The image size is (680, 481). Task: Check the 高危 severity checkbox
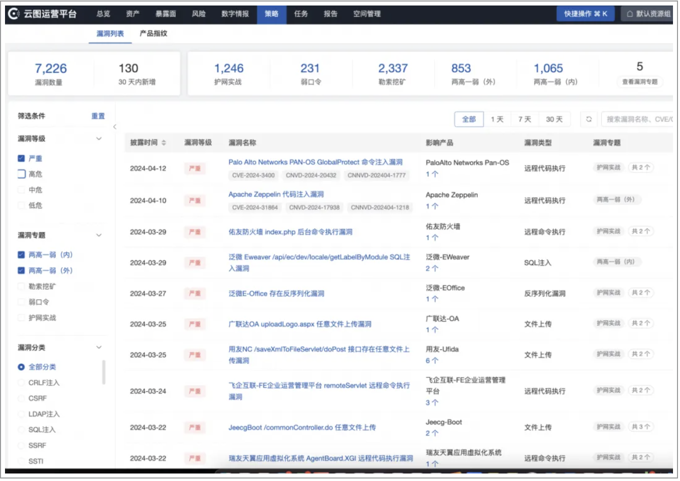click(21, 174)
